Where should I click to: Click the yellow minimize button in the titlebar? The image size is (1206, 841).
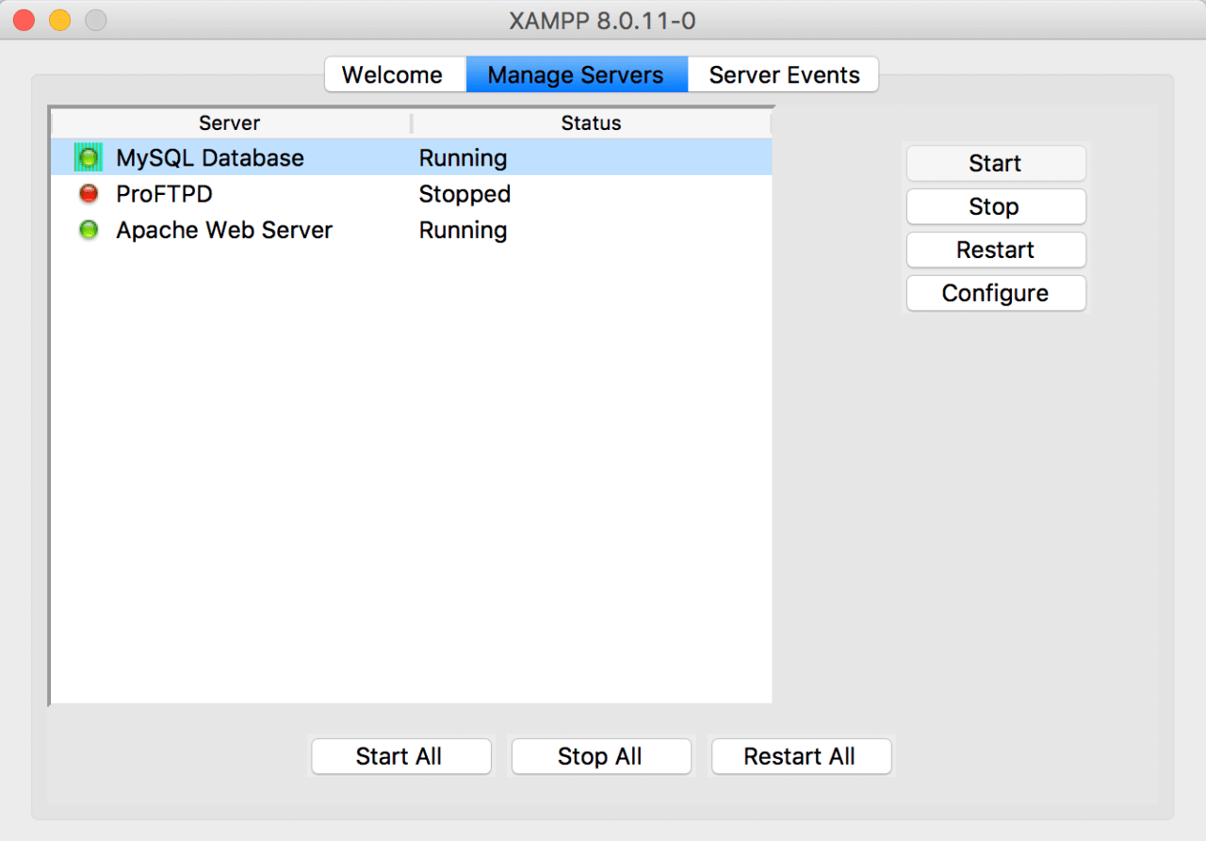58,19
